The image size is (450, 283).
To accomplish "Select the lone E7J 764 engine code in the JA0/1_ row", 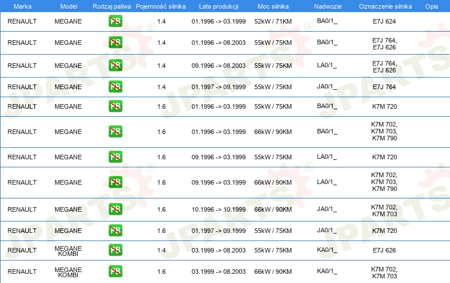I will point(384,87).
